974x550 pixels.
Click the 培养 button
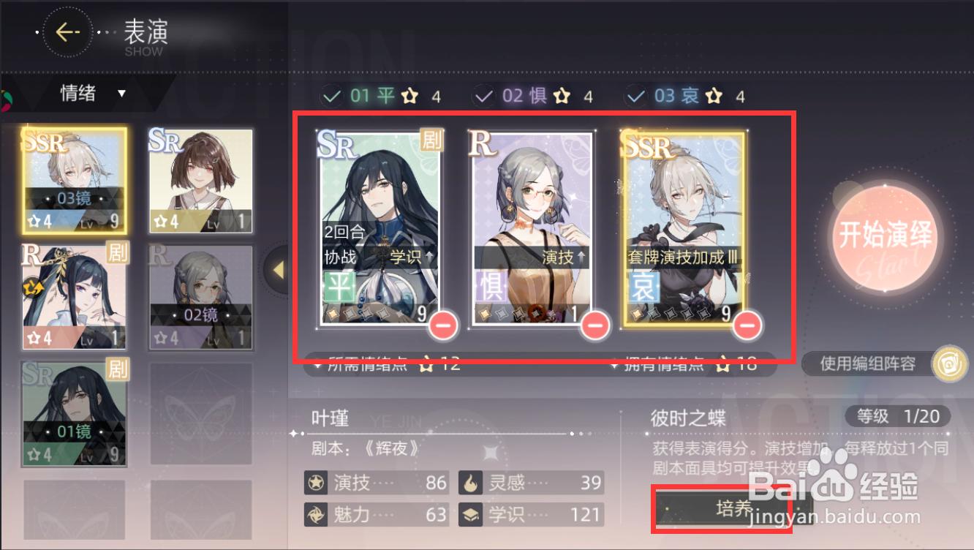pos(733,508)
